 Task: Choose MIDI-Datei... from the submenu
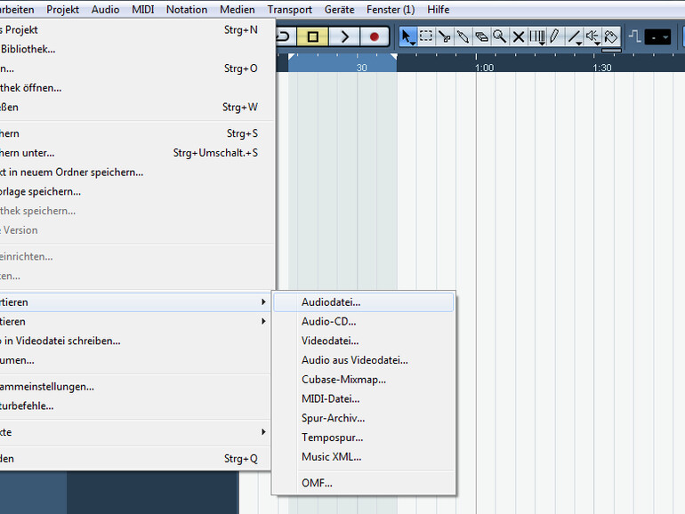(364, 398)
